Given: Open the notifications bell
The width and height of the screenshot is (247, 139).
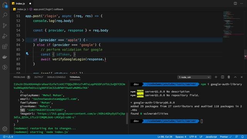Looking at the screenshot, I should [242, 137].
